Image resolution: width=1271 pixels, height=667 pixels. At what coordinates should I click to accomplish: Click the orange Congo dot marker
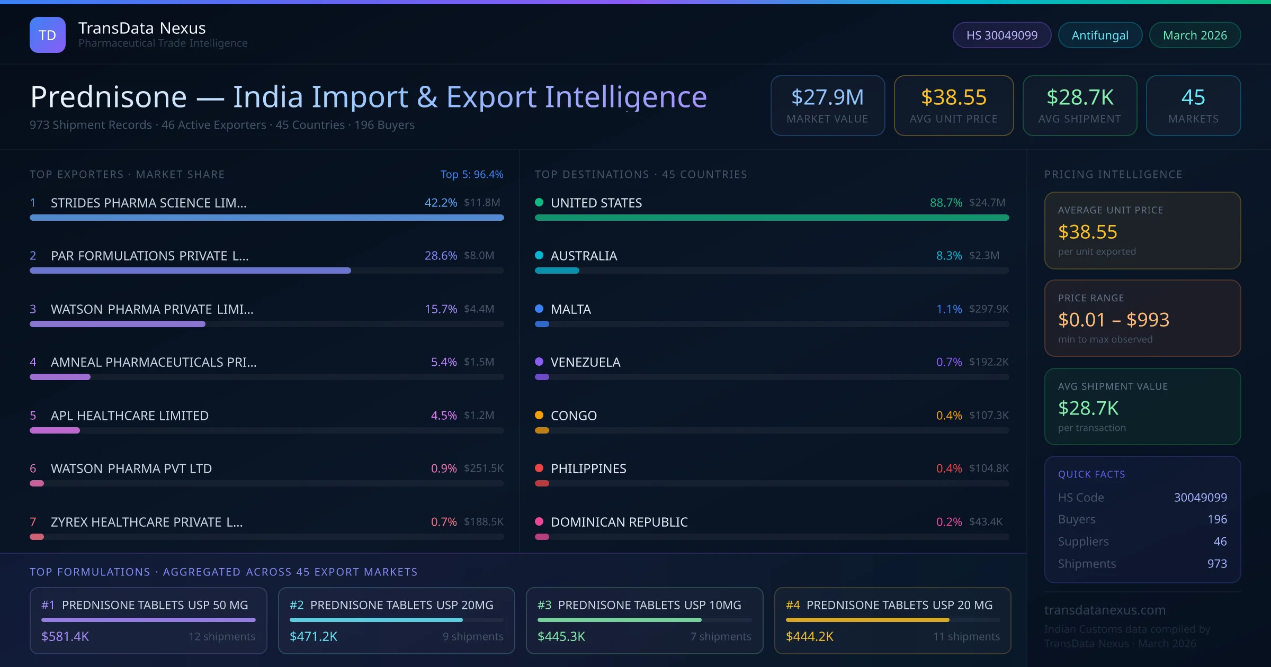point(539,415)
